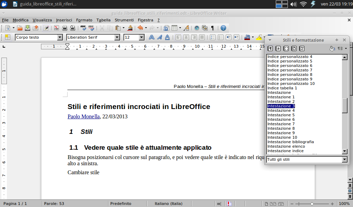Image resolution: width=353 pixels, height=207 pixels.
Task: Expand the paste options arrow
Action: tap(123, 28)
